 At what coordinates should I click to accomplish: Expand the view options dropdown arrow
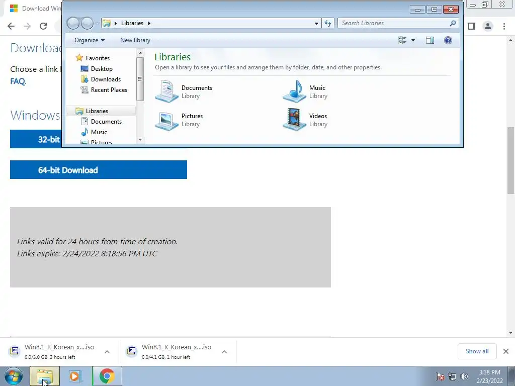click(413, 40)
